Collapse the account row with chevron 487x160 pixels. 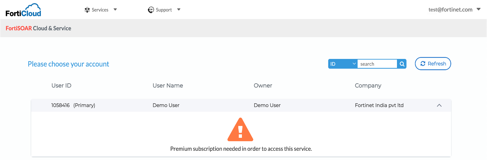[439, 105]
